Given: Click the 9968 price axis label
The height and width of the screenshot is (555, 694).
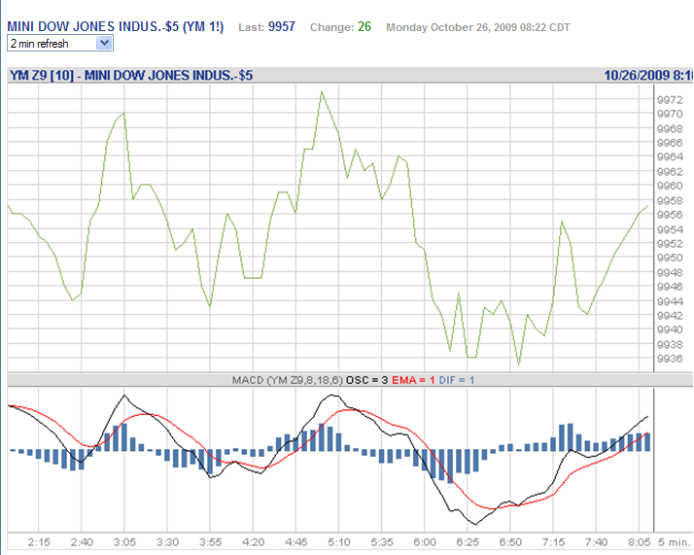Looking at the screenshot, I should tap(670, 129).
